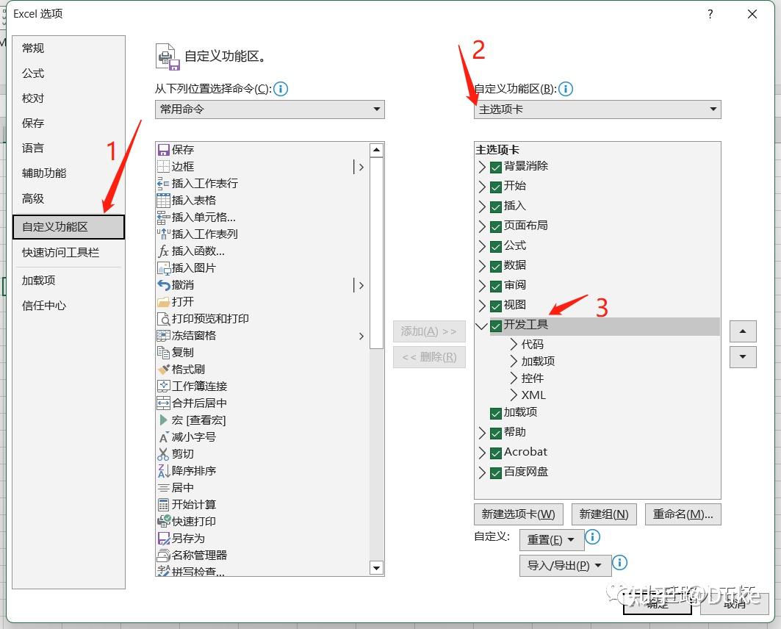
Task: Click the down arrow of the commands list scrollbar
Action: pos(376,568)
